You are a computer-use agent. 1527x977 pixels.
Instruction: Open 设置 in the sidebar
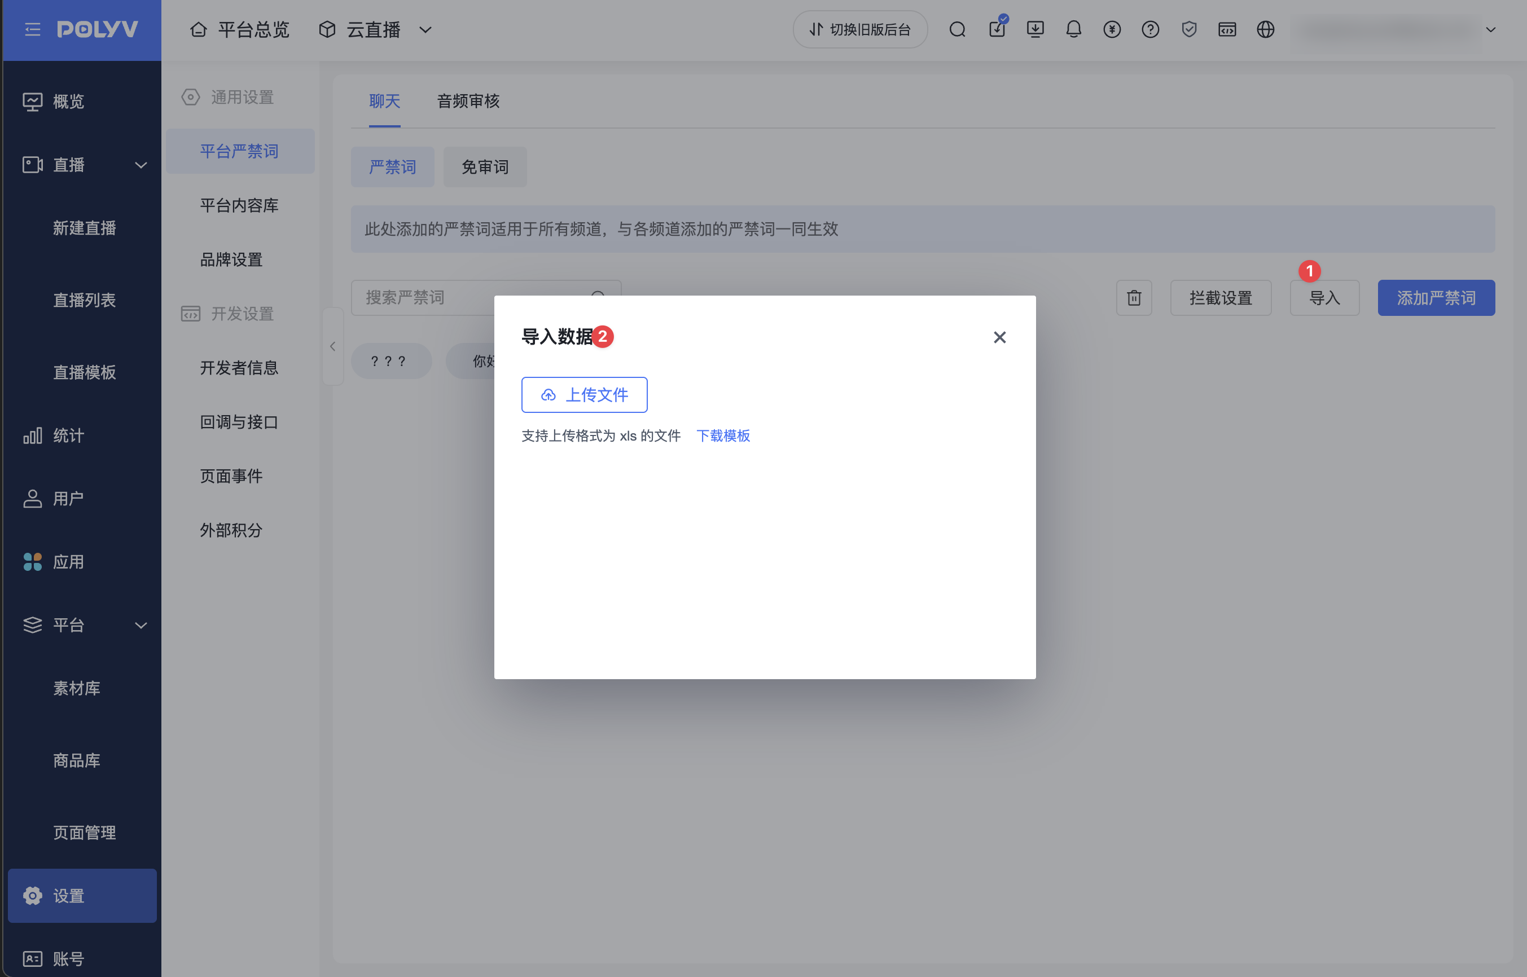[x=82, y=895]
